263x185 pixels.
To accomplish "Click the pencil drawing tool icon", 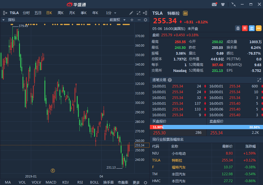I will coord(131,13).
